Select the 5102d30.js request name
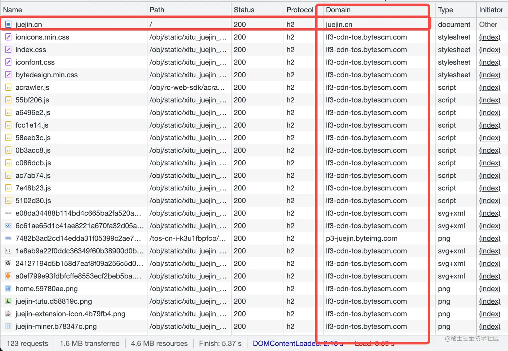508x351 pixels. pos(33,201)
